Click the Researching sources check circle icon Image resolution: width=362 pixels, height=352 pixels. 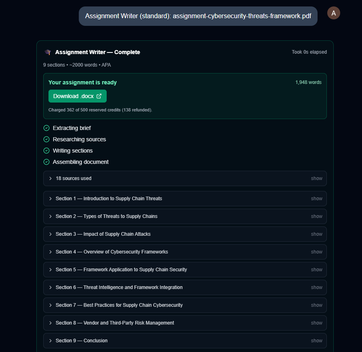pyautogui.click(x=46, y=139)
